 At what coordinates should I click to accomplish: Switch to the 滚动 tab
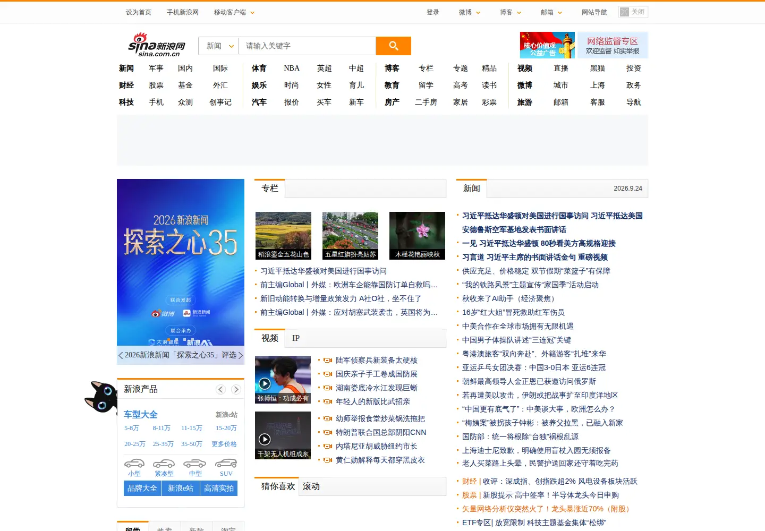click(x=311, y=486)
